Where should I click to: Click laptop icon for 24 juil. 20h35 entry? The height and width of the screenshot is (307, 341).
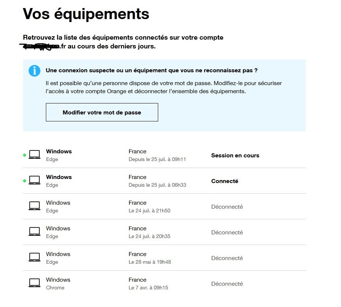(35, 232)
